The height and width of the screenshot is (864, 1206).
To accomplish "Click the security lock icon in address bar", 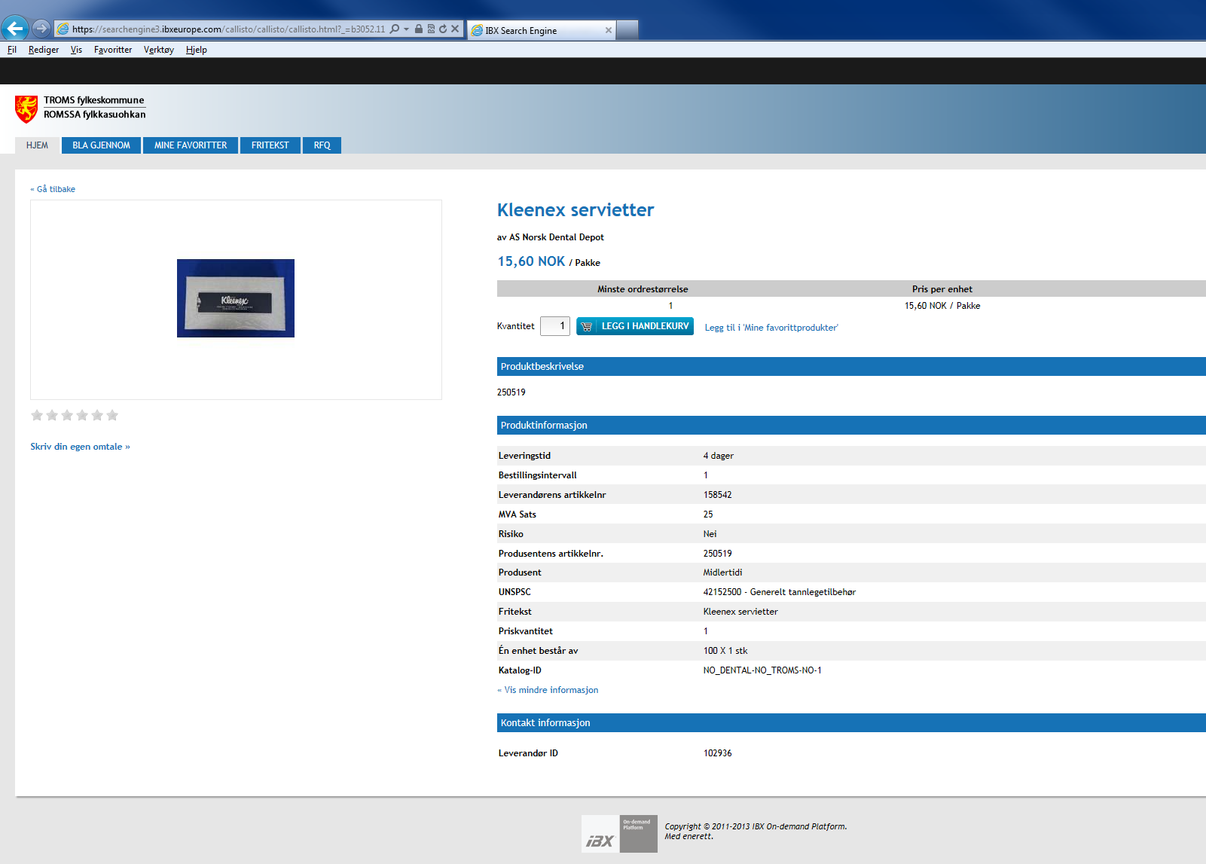I will coord(419,29).
